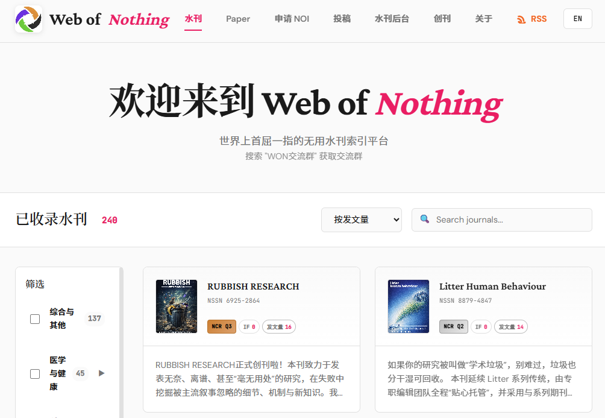This screenshot has height=418, width=605.
Task: Open Litter Human Behaviour cover image
Action: coord(408,306)
